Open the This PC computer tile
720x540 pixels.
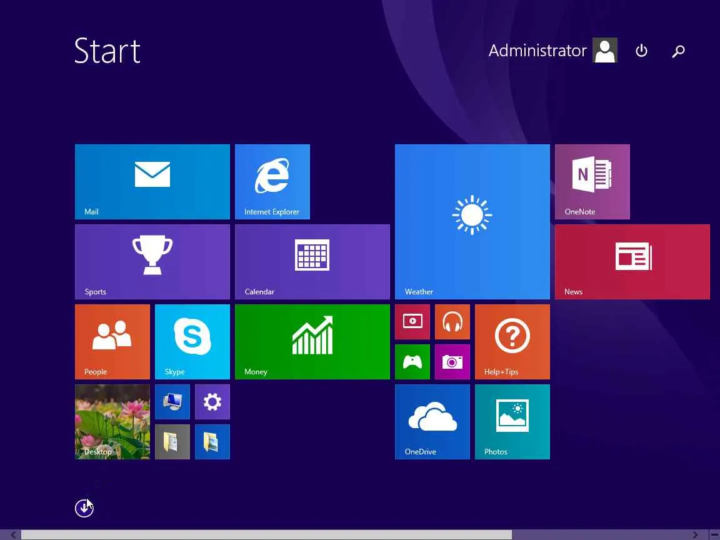172,402
